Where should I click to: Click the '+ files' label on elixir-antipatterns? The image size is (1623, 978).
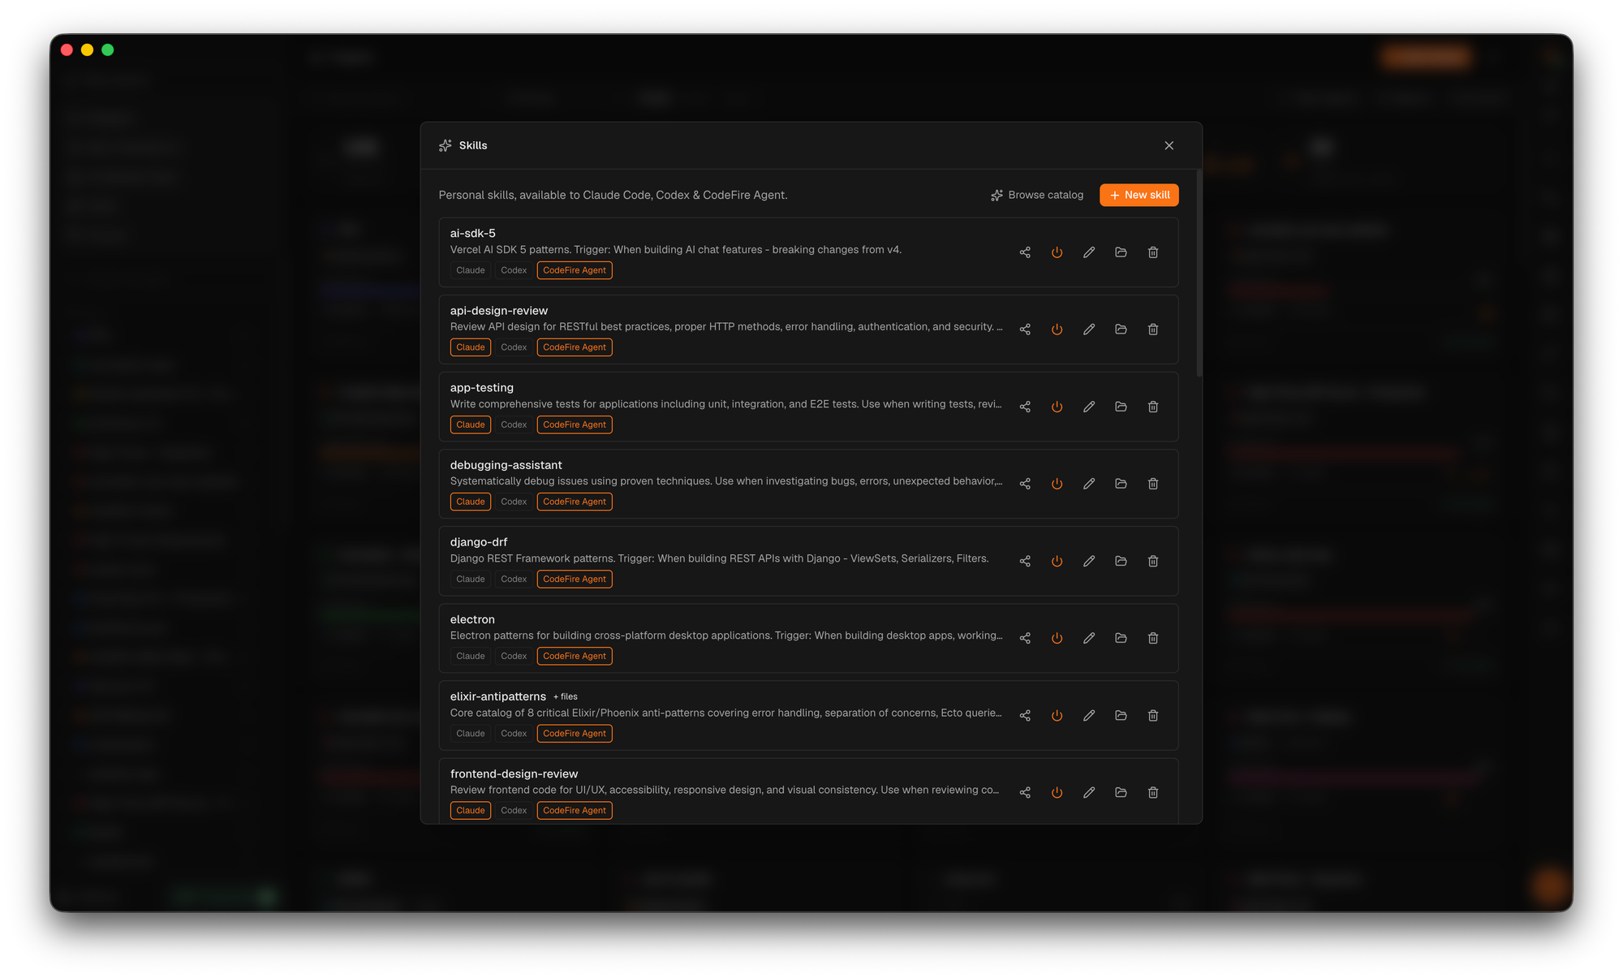click(x=566, y=696)
